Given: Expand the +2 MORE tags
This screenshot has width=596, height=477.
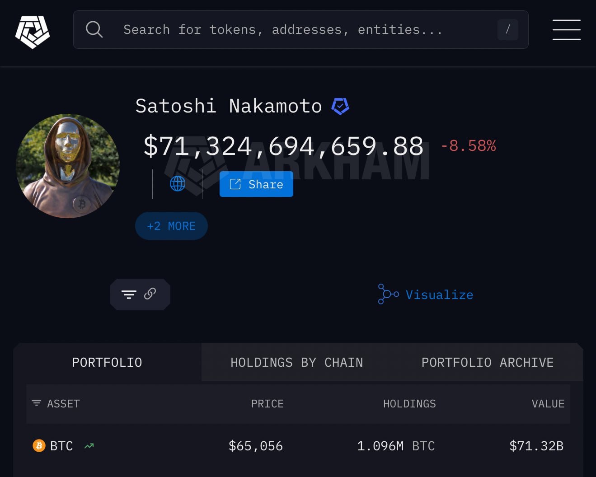Looking at the screenshot, I should coord(171,226).
